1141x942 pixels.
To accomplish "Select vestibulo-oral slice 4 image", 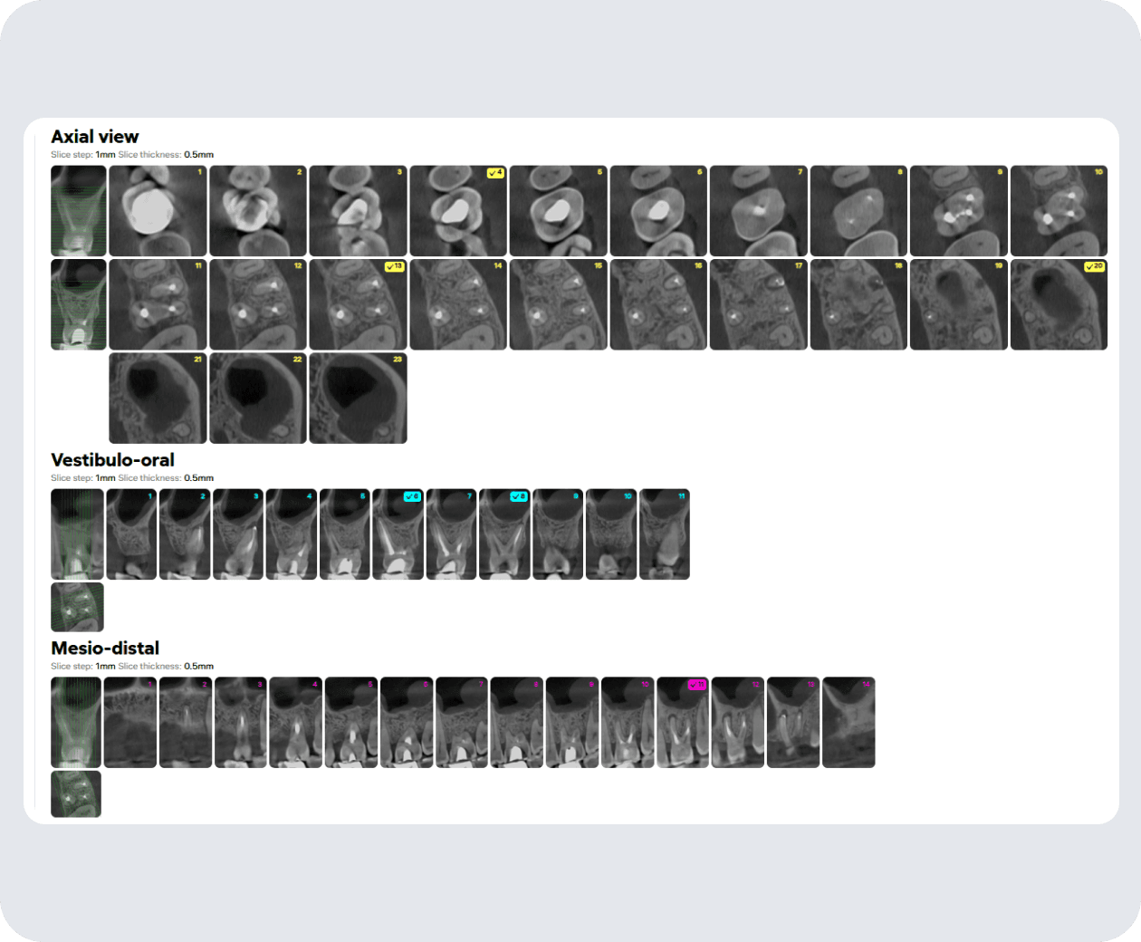I will tap(291, 534).
